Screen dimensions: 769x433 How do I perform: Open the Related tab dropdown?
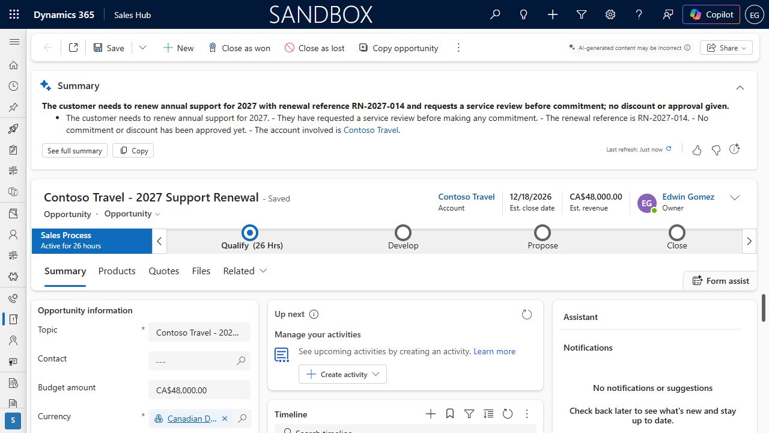point(245,271)
